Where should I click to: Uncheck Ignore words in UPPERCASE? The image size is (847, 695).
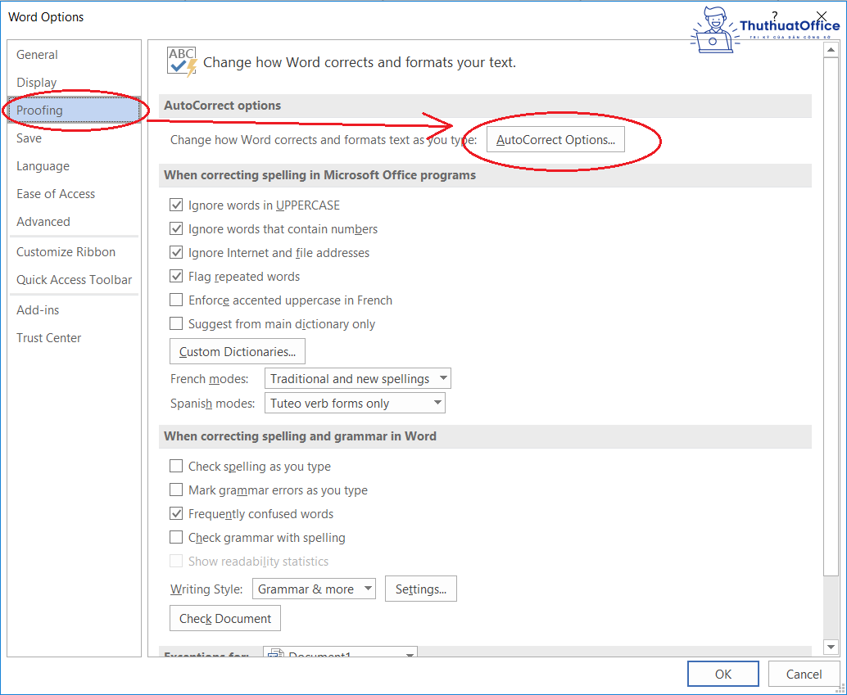click(176, 205)
